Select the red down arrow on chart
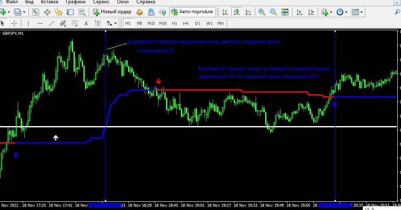 pos(159,81)
